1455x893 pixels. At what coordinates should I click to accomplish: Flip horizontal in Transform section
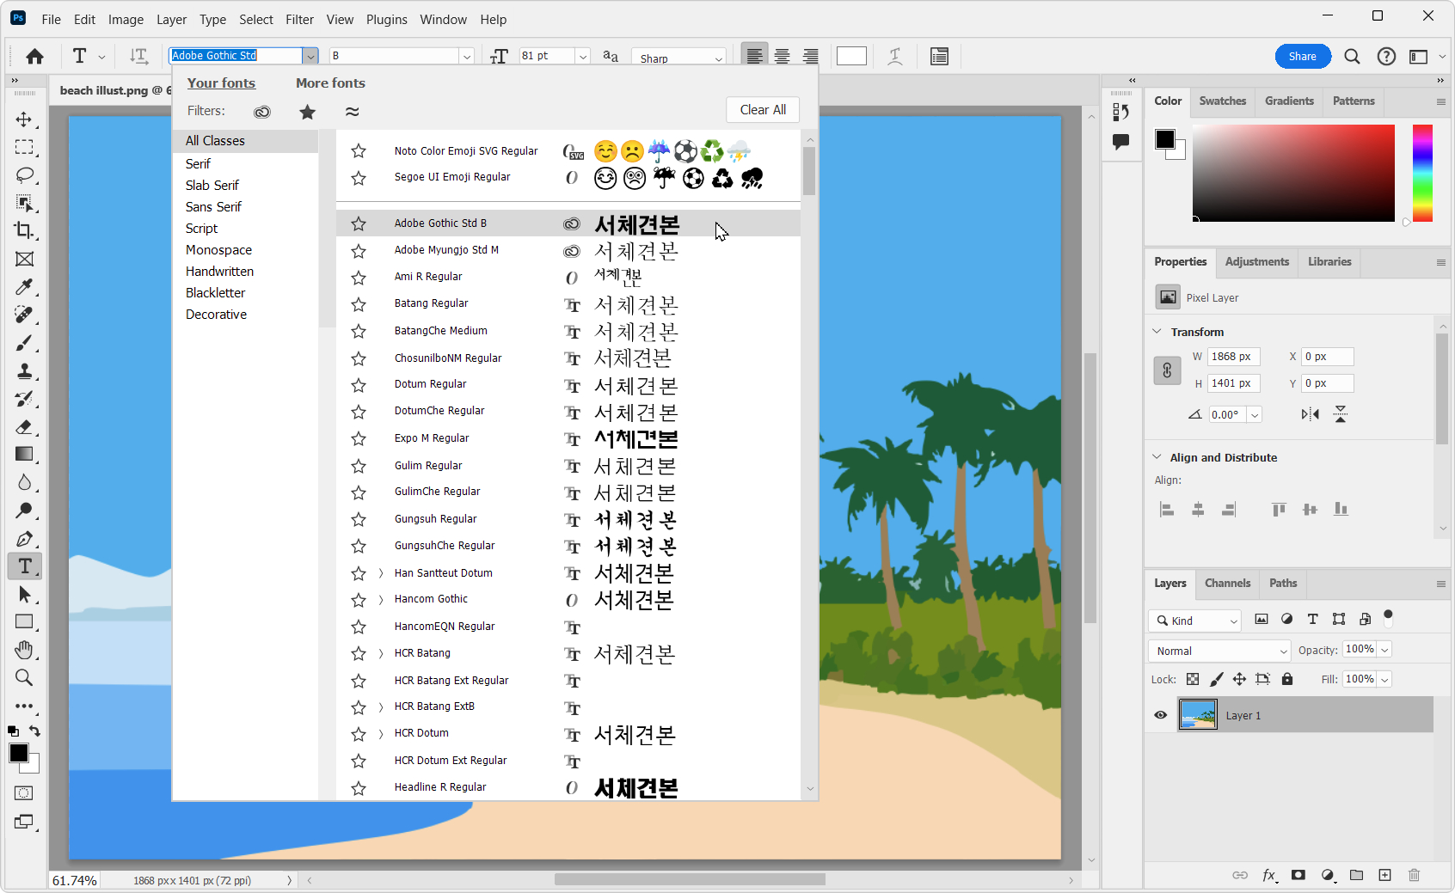1310,414
